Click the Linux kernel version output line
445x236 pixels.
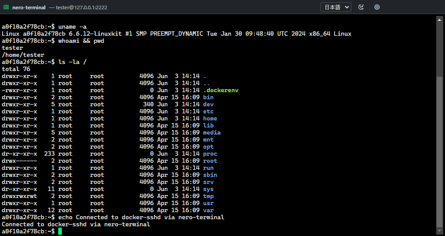tap(177, 34)
